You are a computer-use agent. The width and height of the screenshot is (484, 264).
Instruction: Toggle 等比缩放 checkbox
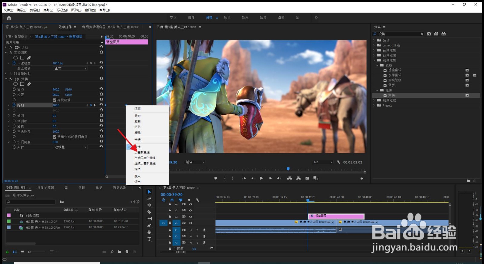(x=54, y=100)
